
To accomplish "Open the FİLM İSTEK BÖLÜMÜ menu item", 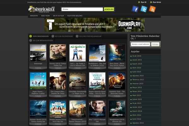I will coord(75,16).
